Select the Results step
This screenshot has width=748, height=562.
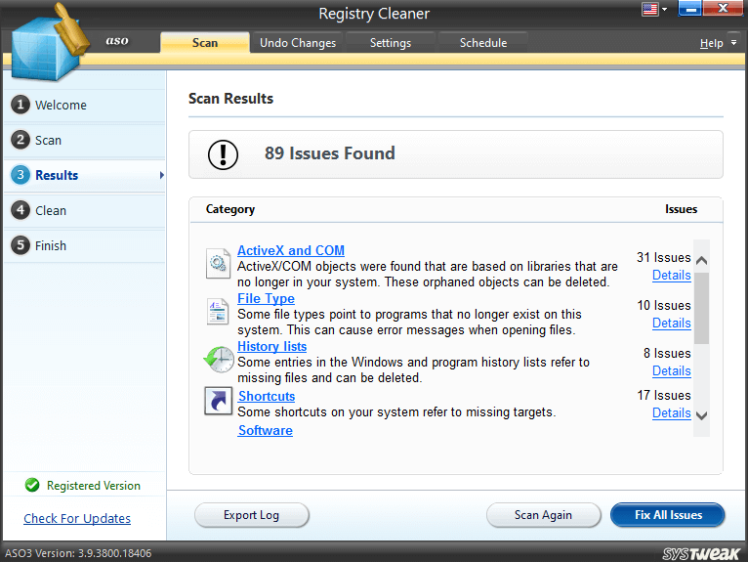coord(85,175)
